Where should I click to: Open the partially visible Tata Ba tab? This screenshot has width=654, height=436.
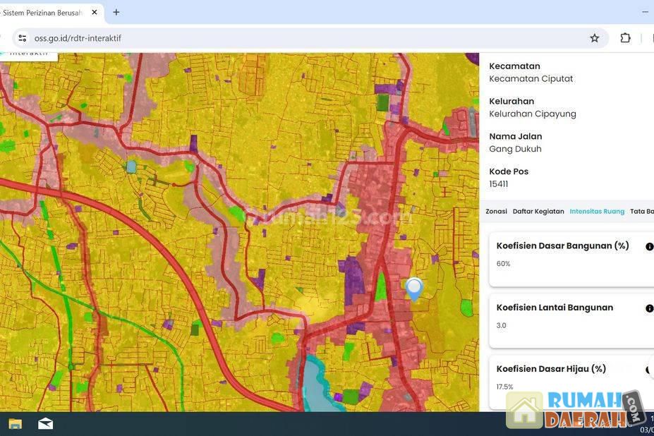point(641,211)
